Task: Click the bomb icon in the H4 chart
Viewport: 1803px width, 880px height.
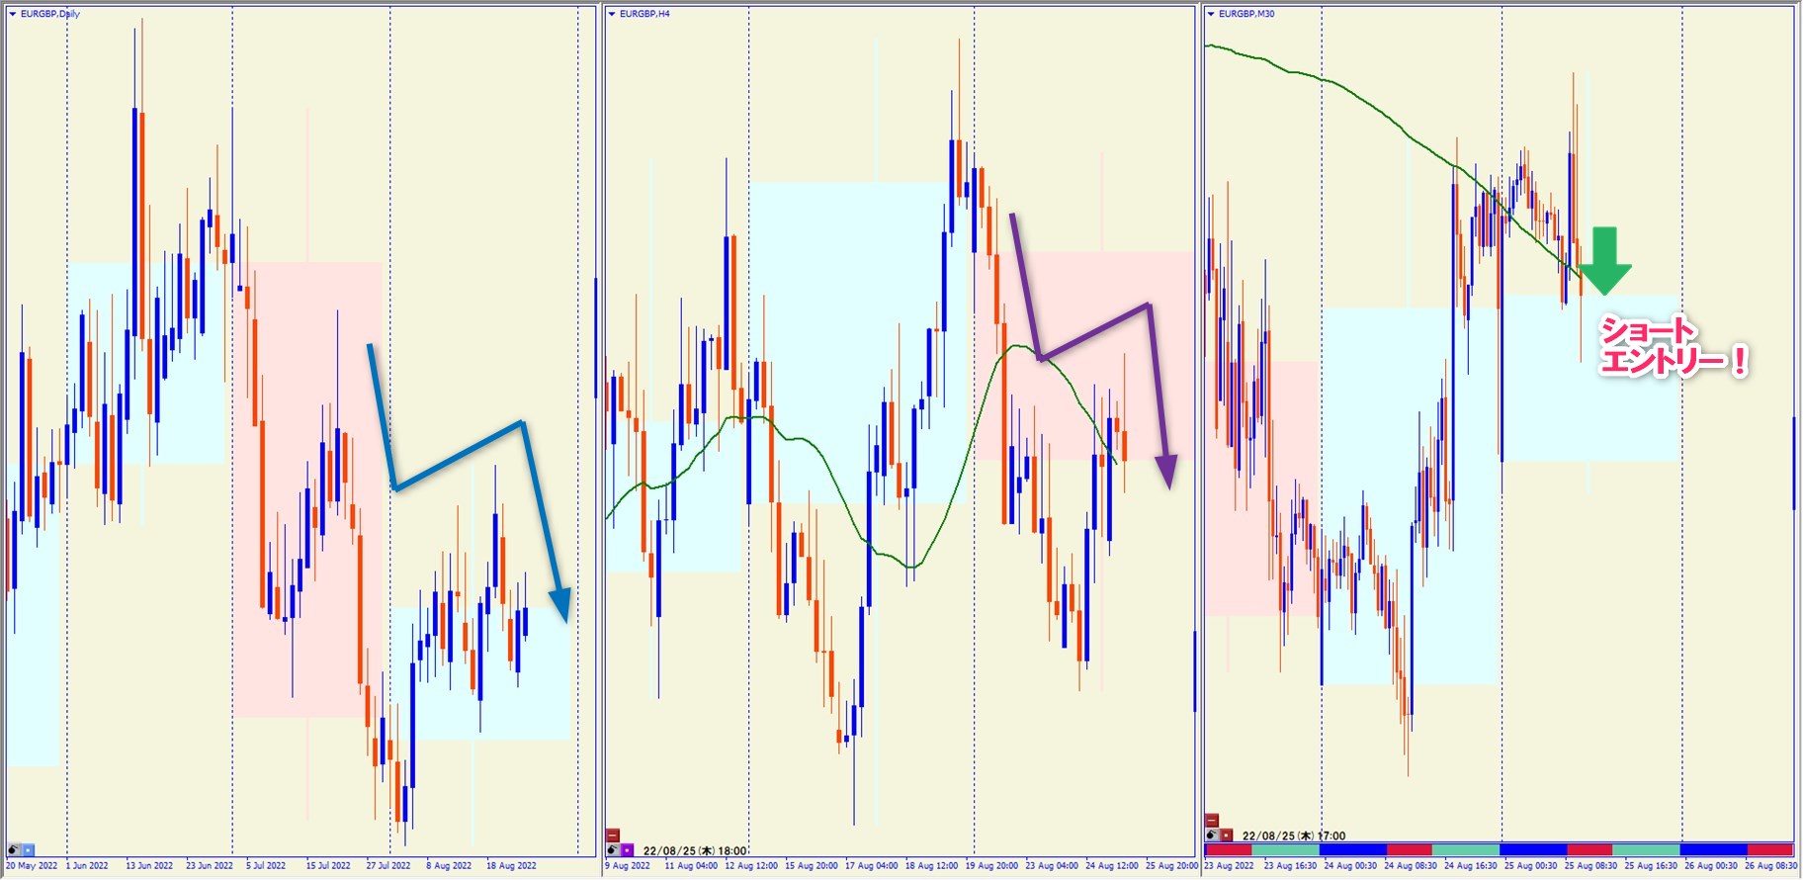Action: tap(613, 849)
